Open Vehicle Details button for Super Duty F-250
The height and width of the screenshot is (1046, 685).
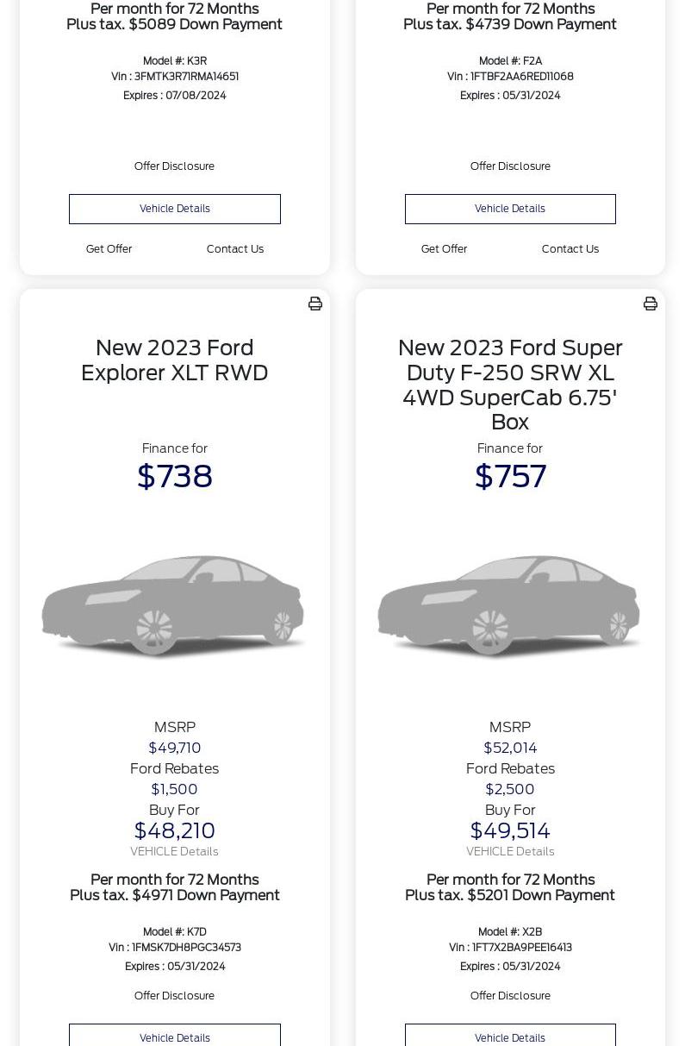(x=510, y=1037)
